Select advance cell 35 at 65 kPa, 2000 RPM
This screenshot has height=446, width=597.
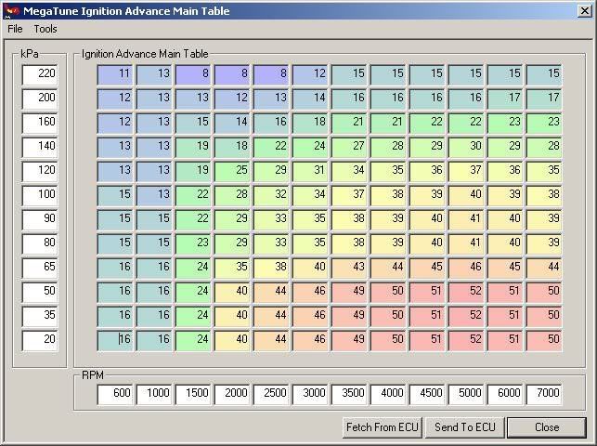point(232,268)
